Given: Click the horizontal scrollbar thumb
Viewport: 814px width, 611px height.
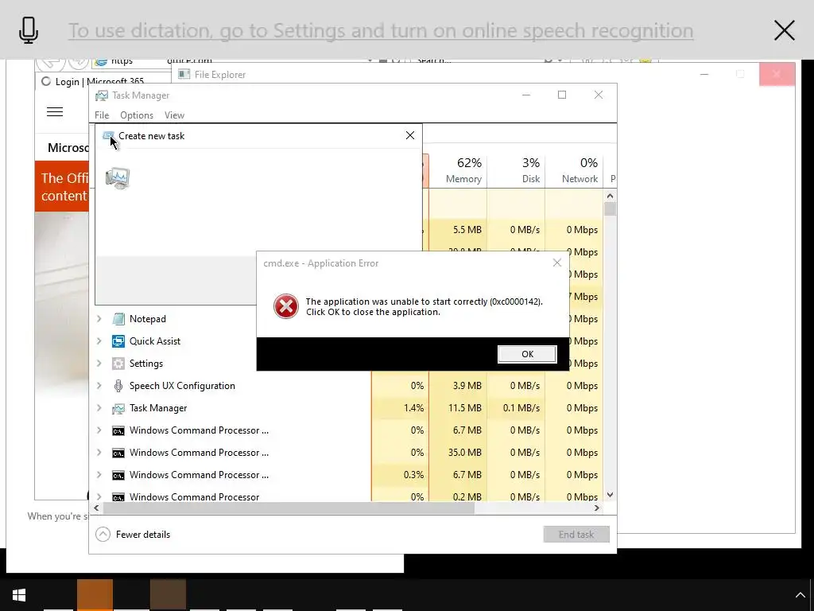Looking at the screenshot, I should pos(289,508).
